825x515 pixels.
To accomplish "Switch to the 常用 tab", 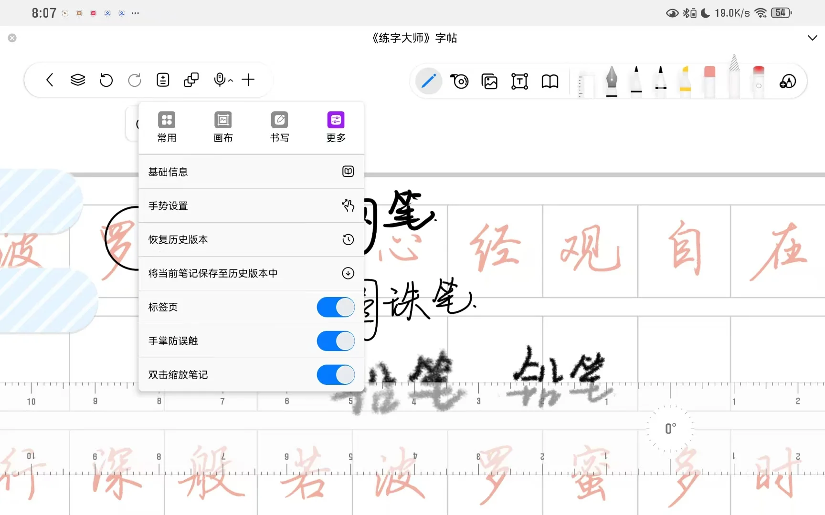I will [x=167, y=127].
